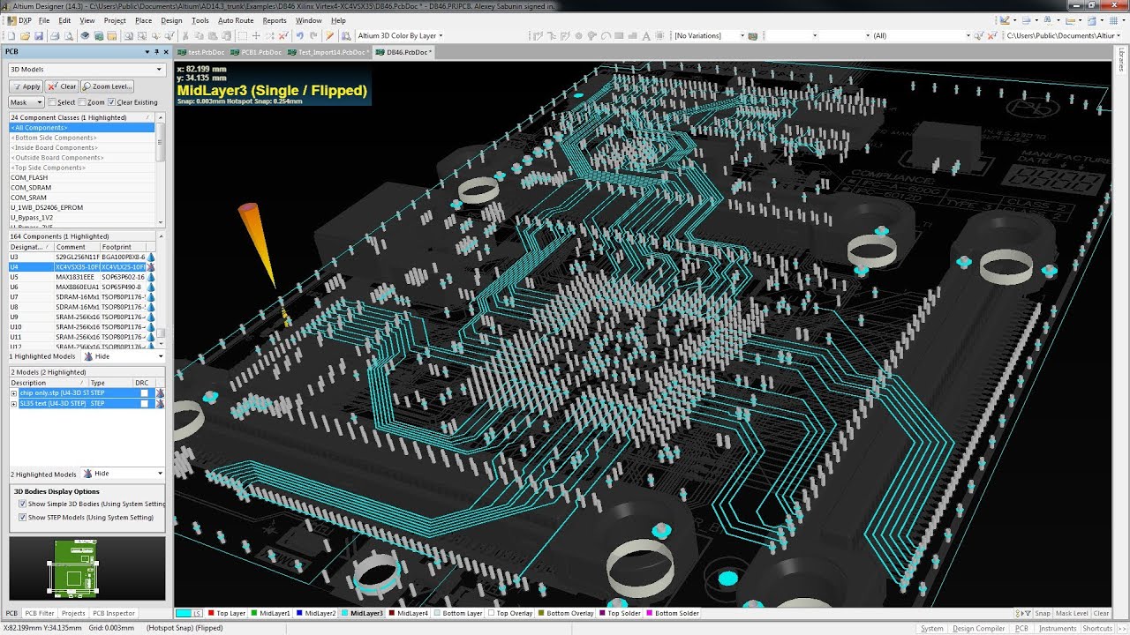
Task: Toggle DRC checkbox for chip only.stp model
Action: click(144, 393)
